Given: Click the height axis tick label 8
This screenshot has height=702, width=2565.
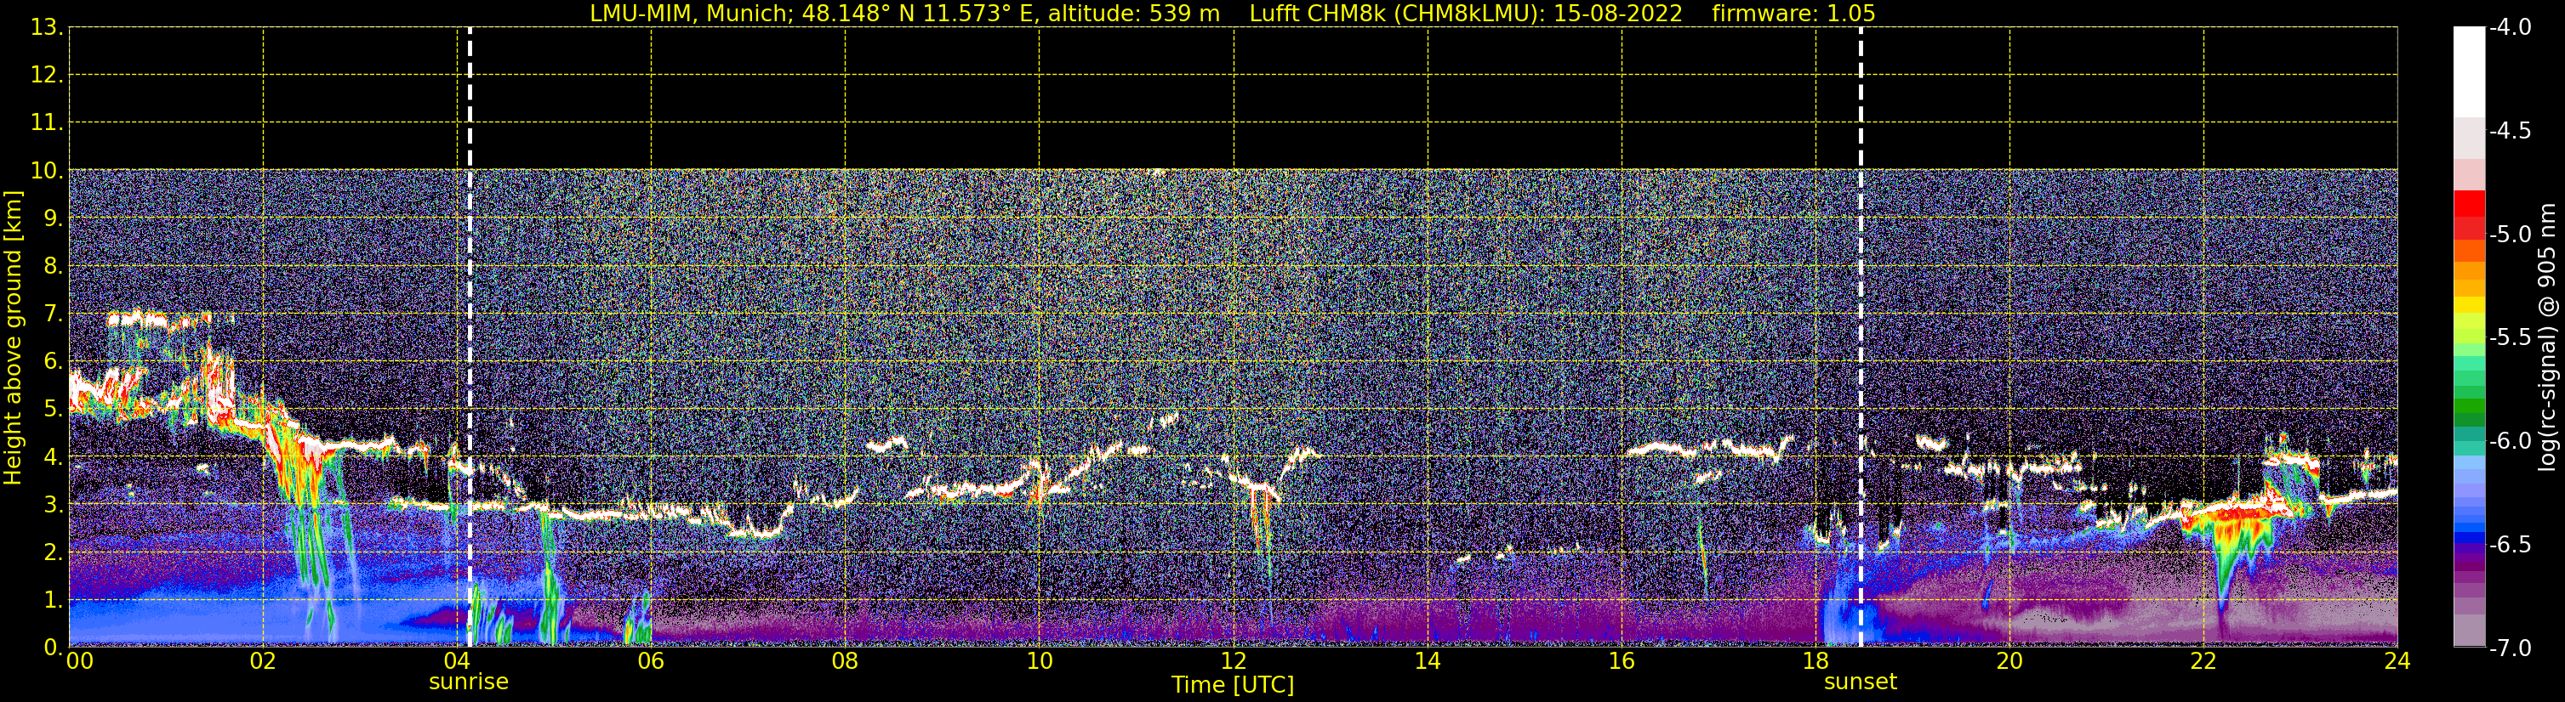Looking at the screenshot, I should pos(52,265).
